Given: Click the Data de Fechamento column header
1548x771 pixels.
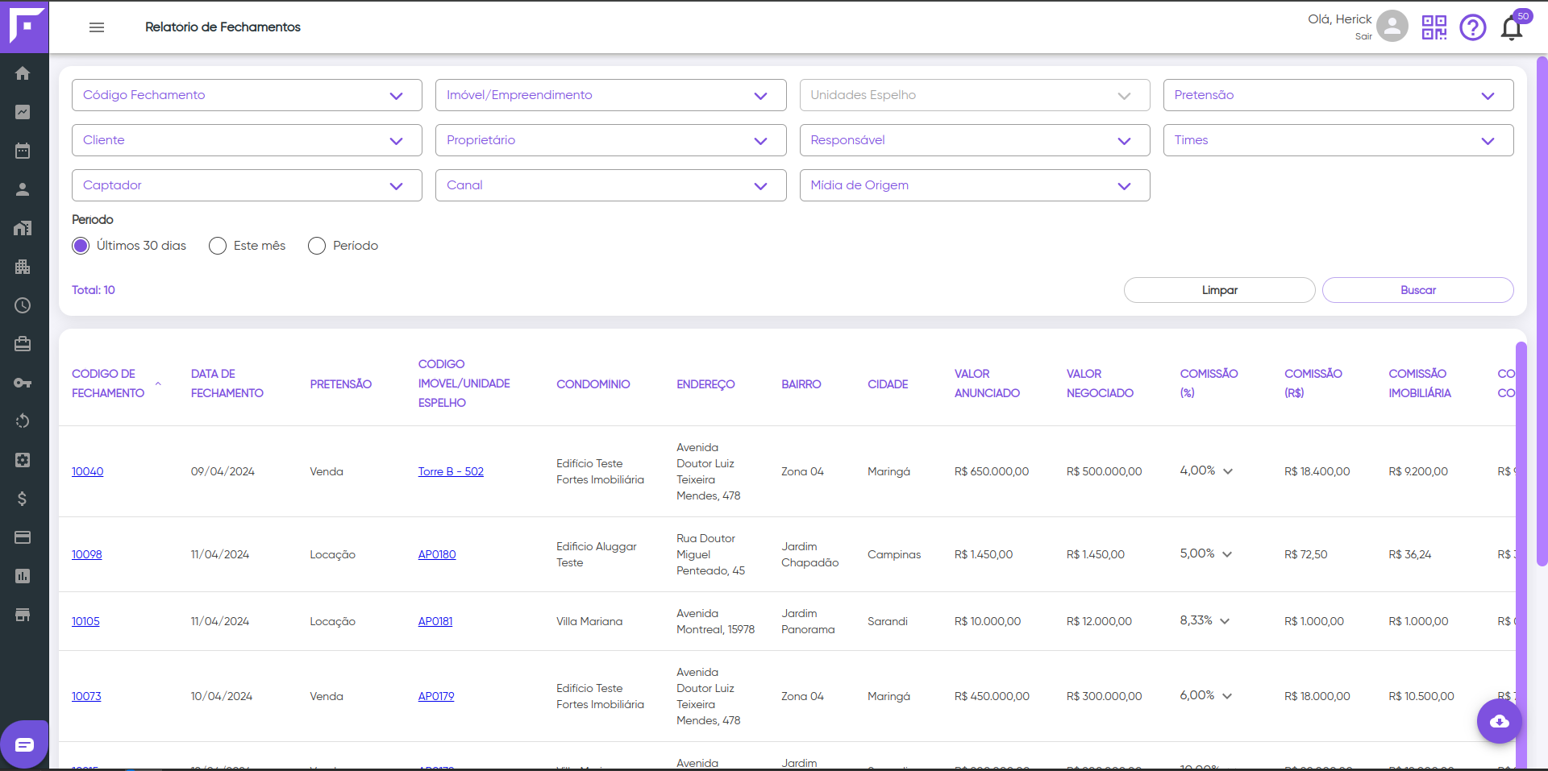Looking at the screenshot, I should (x=227, y=383).
